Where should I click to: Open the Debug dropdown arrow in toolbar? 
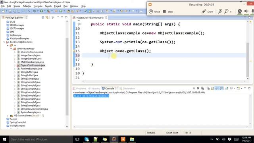(x=38, y=11)
